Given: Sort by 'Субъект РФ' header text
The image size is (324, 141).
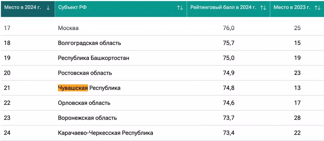Looking at the screenshot, I should (72, 7).
